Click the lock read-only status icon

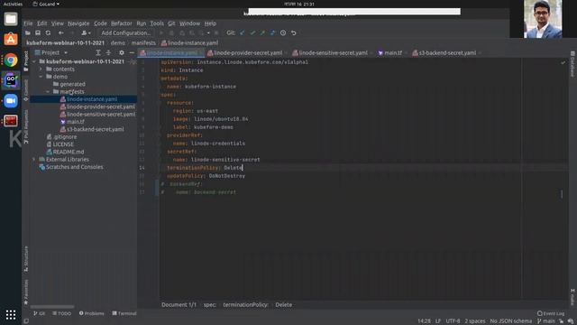[561, 321]
